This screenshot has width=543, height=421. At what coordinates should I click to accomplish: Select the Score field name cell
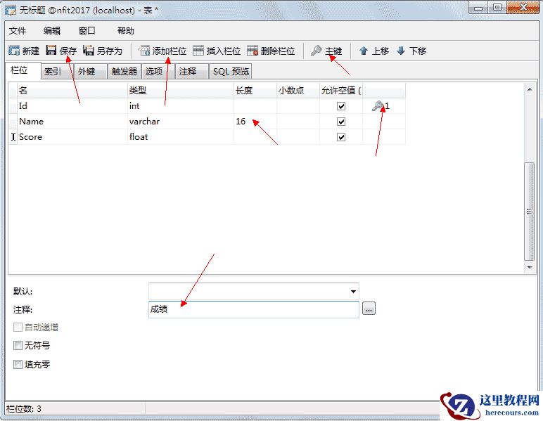pos(72,137)
